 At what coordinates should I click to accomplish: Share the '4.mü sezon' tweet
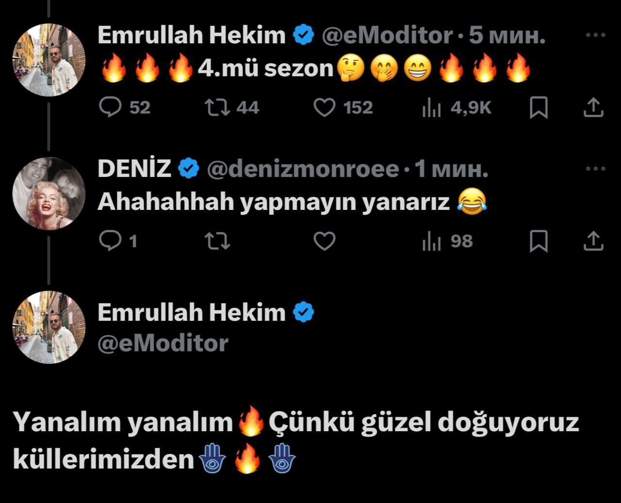[x=593, y=108]
